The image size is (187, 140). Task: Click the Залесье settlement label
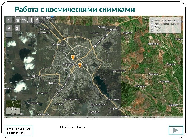pos(76,113)
